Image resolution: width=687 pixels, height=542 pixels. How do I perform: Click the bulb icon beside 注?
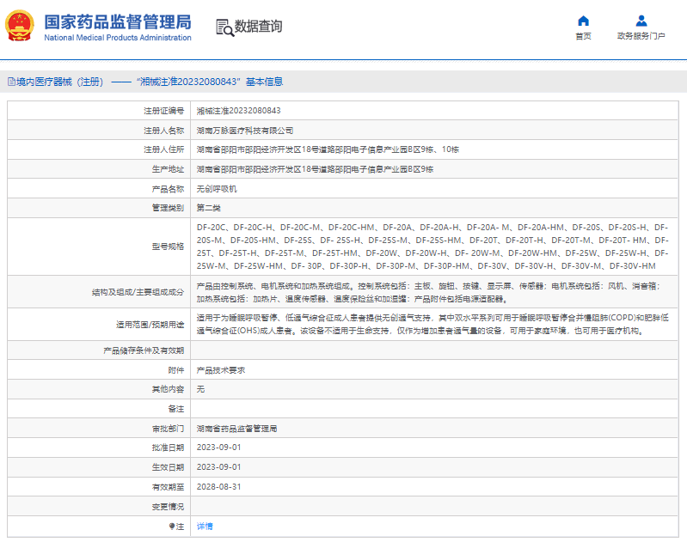coord(172,527)
